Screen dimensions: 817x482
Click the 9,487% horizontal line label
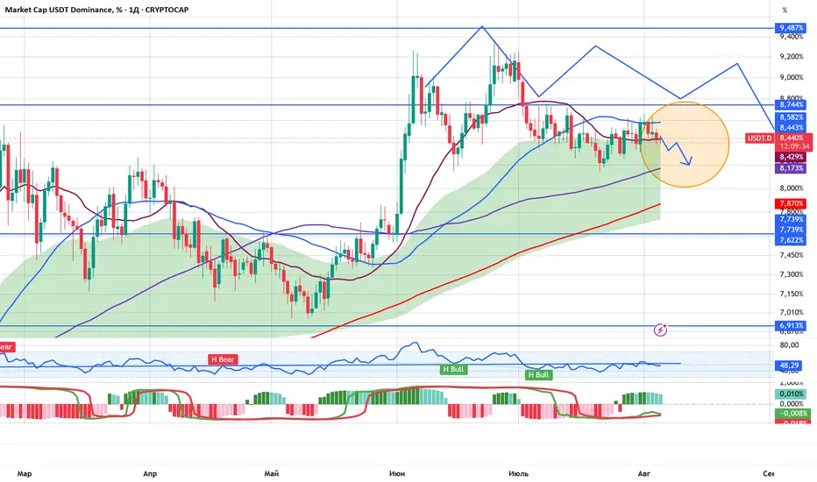pyautogui.click(x=791, y=28)
